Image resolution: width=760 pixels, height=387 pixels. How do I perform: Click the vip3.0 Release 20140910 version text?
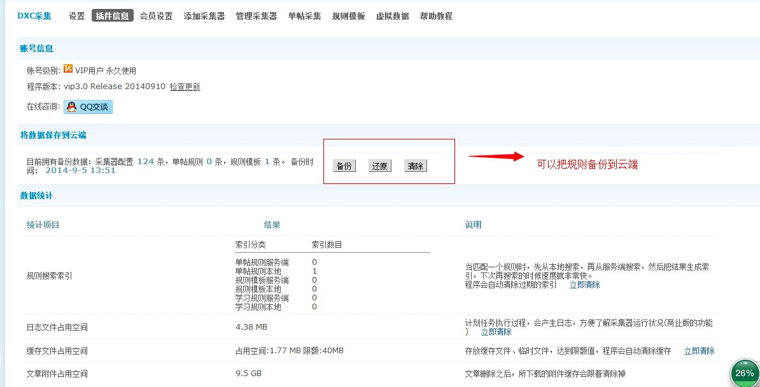click(115, 87)
